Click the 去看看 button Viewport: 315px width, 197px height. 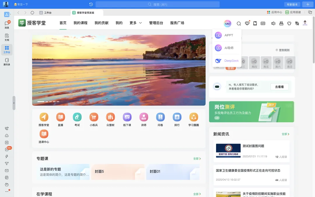(279, 87)
